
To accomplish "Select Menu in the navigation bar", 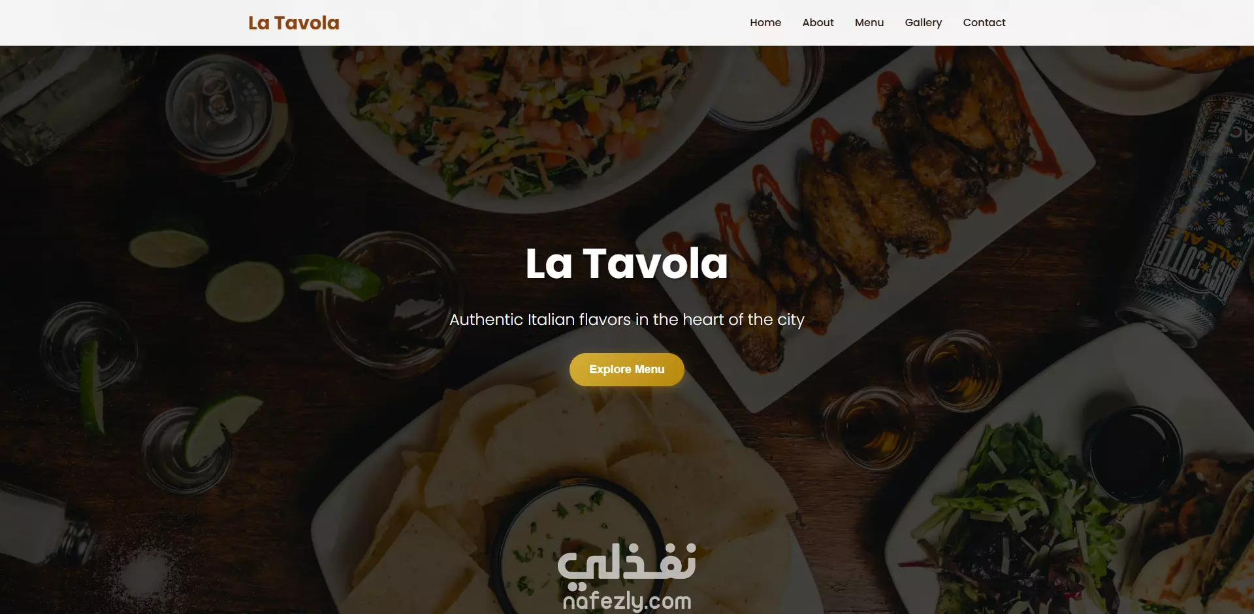I will 869,22.
